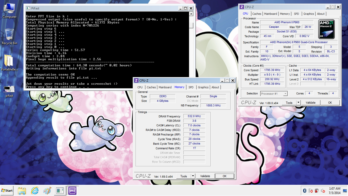Click the CPU-Z Memory window title icon
This screenshot has height=196, width=348.
point(136,80)
